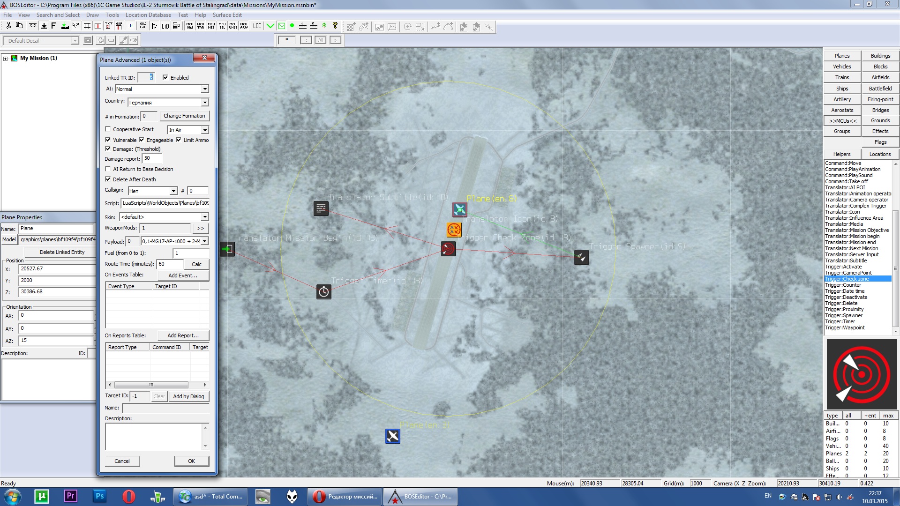The image size is (900, 506).
Task: Toggle Delete After Death checkbox
Action: (x=108, y=179)
